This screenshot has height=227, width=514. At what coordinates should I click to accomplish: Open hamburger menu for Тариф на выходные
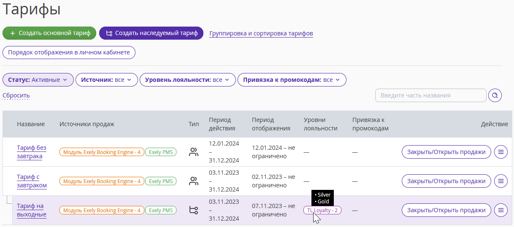501,210
